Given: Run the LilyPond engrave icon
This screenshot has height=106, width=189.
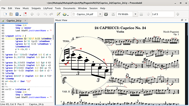Looking at the screenshot, I should [x=65, y=14].
